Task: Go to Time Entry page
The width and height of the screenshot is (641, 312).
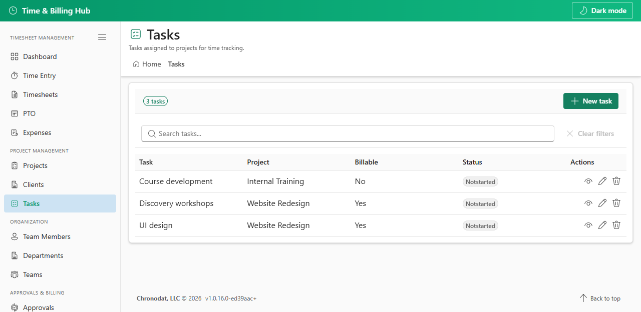Action: point(60,75)
